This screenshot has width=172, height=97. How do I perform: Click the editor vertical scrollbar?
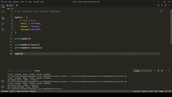click(x=171, y=27)
